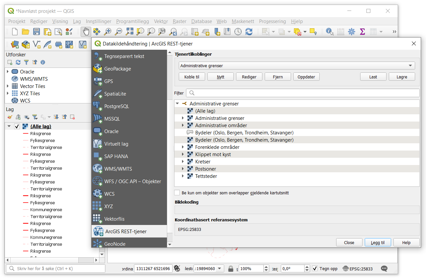Toggle the Tegn opp render checkbox
Screen dimensions: 426x278
pos(315,268)
